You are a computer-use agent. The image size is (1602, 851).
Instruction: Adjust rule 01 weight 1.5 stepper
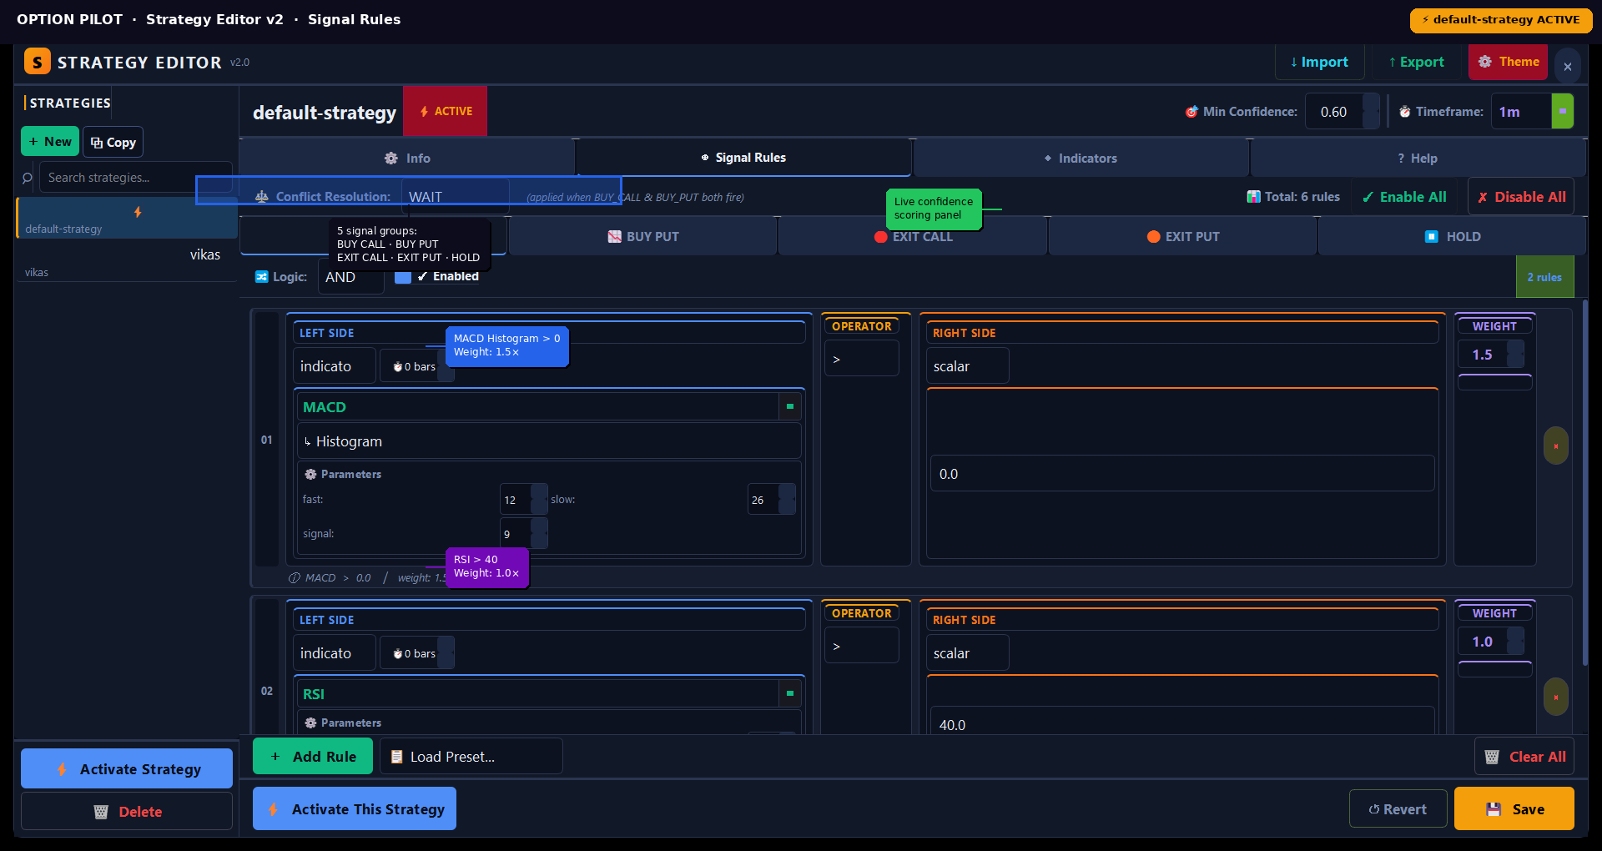(x=1516, y=355)
